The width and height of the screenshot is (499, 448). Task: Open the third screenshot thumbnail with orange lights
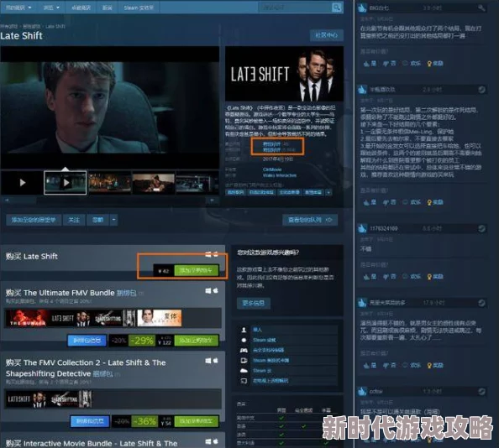pyautogui.click(x=110, y=182)
